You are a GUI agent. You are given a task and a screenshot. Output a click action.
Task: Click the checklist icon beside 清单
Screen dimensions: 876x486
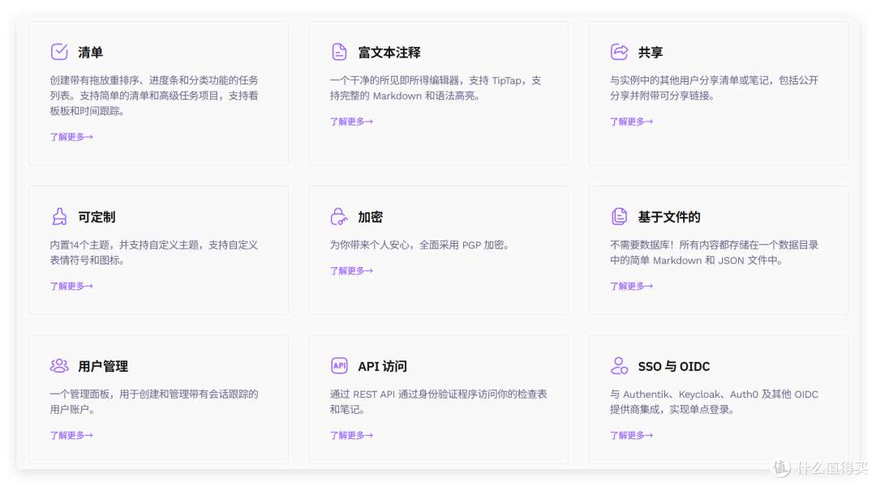tap(59, 52)
